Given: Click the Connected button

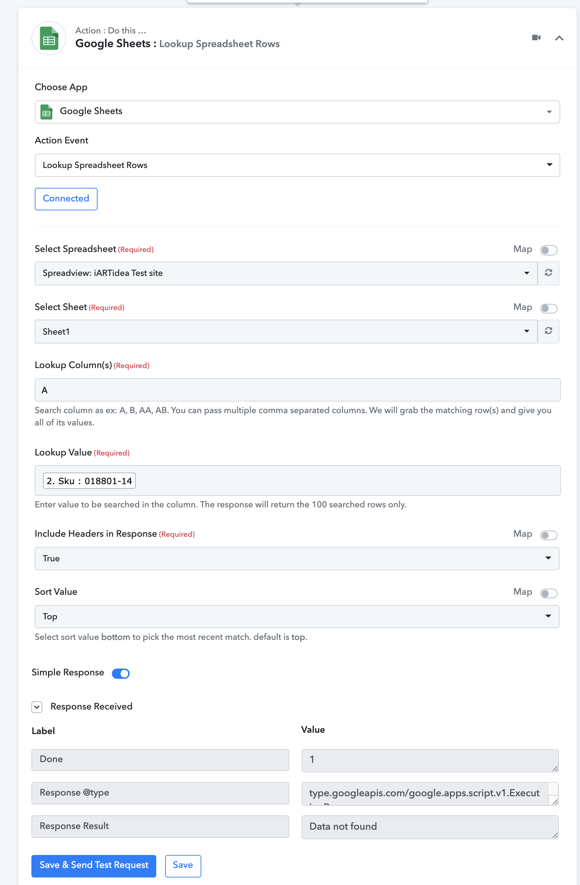Looking at the screenshot, I should point(66,199).
